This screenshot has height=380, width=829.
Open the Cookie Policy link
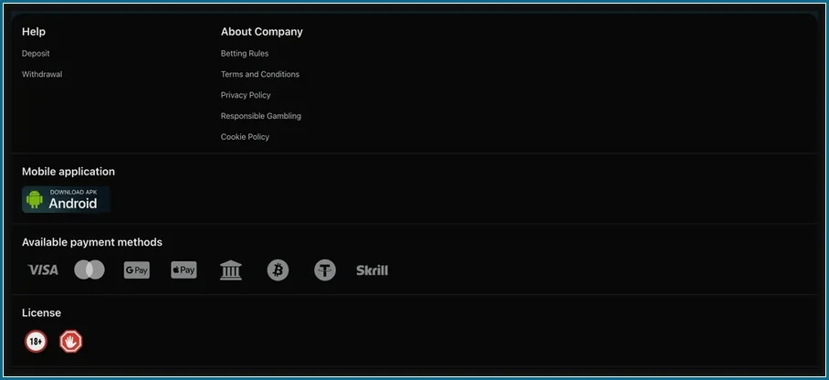pos(246,136)
